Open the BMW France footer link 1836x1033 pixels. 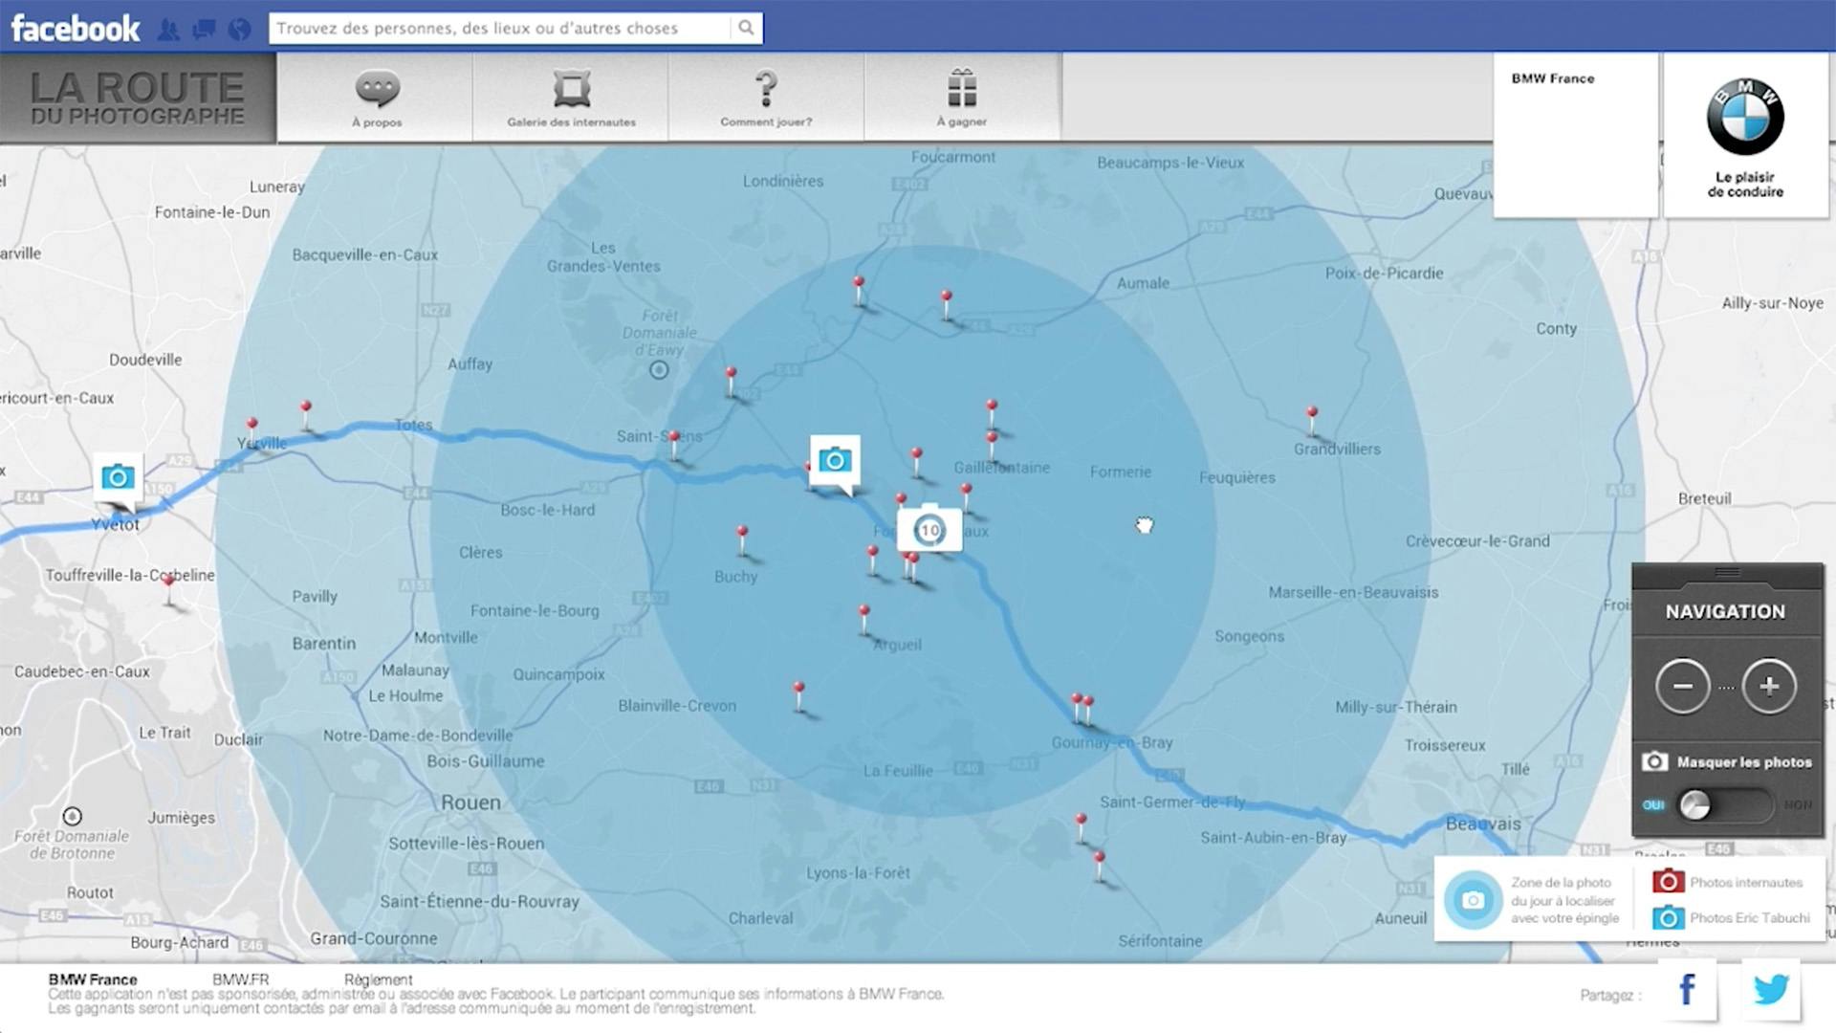[x=93, y=979]
